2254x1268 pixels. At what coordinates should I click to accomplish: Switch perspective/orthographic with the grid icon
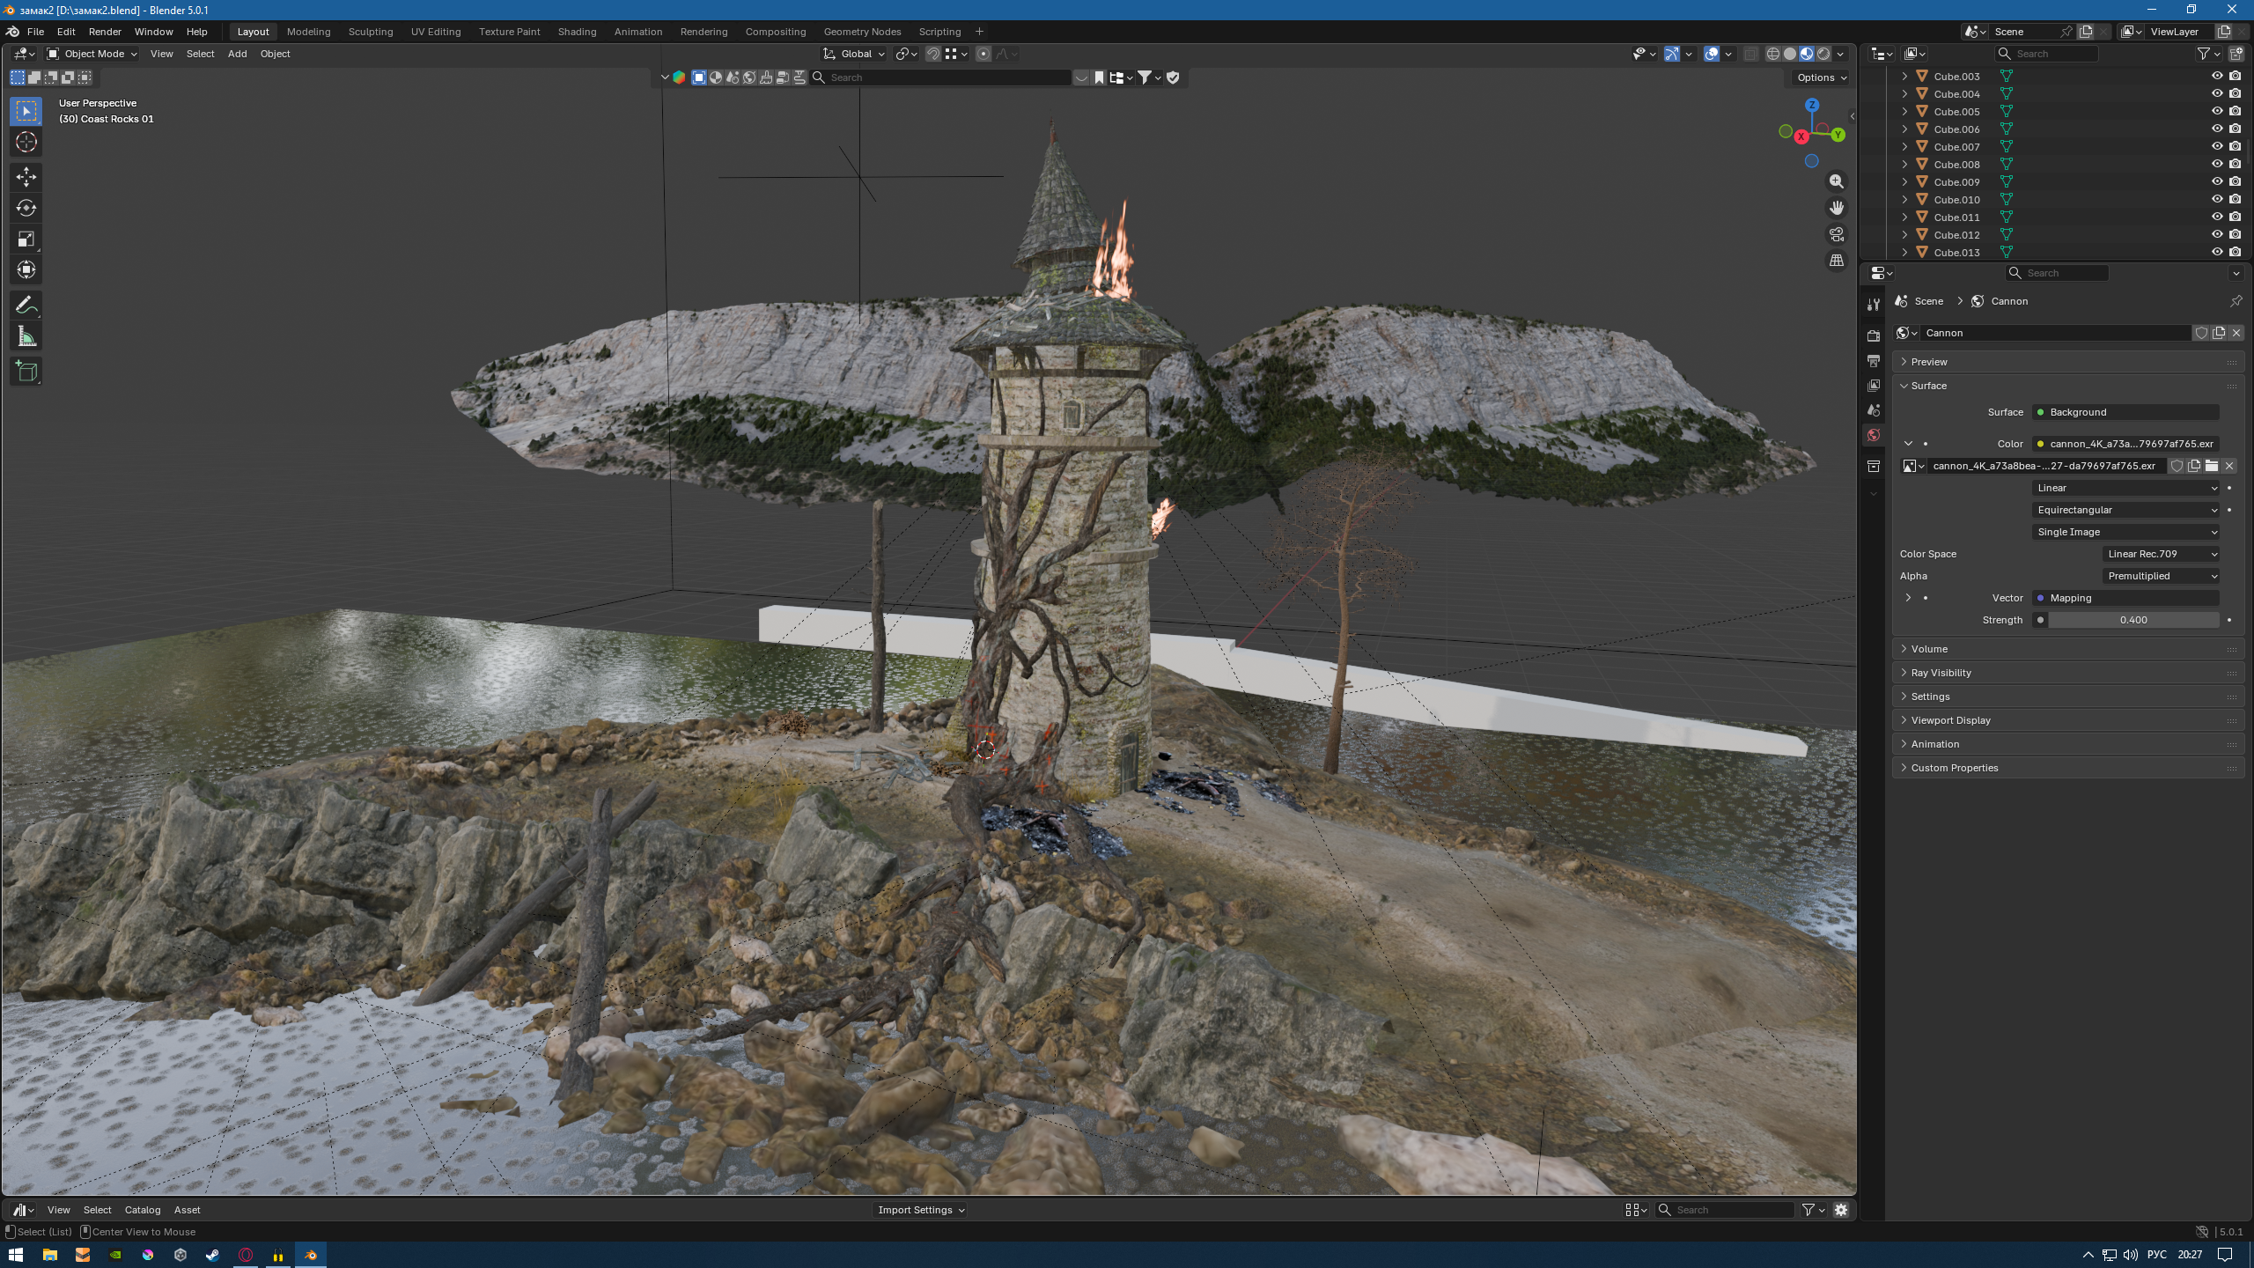coord(1836,261)
